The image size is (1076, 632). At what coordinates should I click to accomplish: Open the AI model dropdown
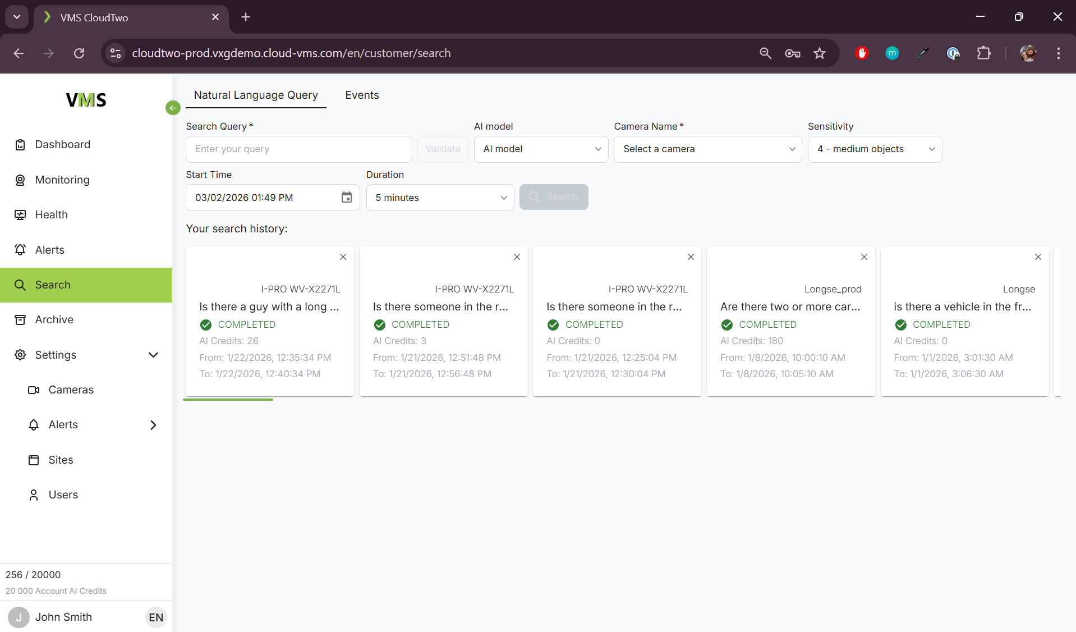pos(541,149)
